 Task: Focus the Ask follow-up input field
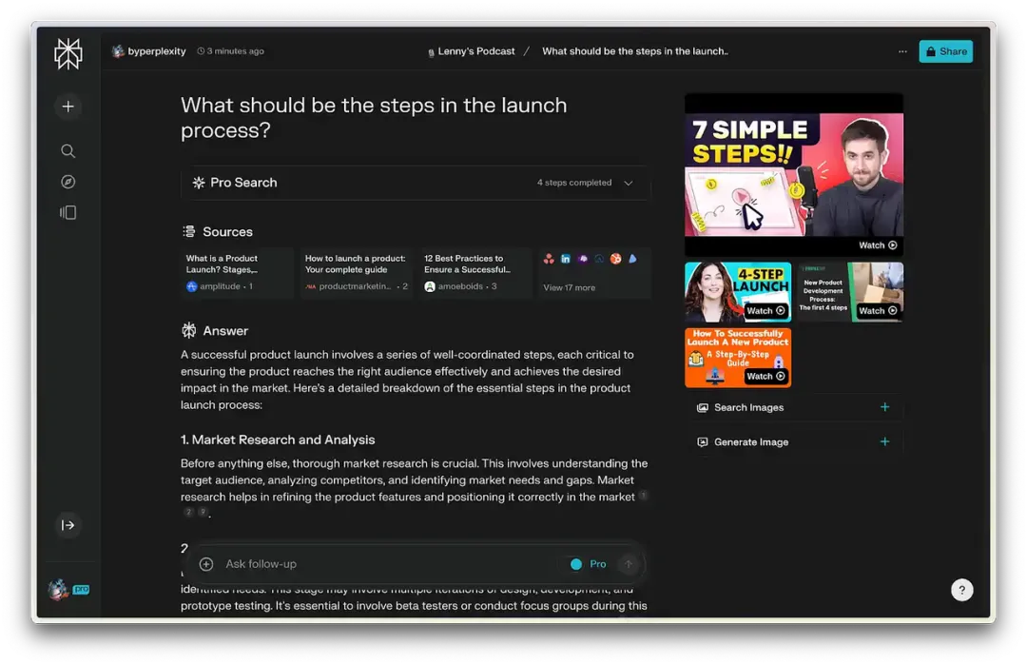[386, 564]
